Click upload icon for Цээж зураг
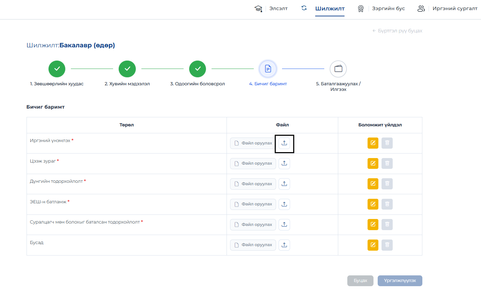Image resolution: width=481 pixels, height=290 pixels. (284, 164)
